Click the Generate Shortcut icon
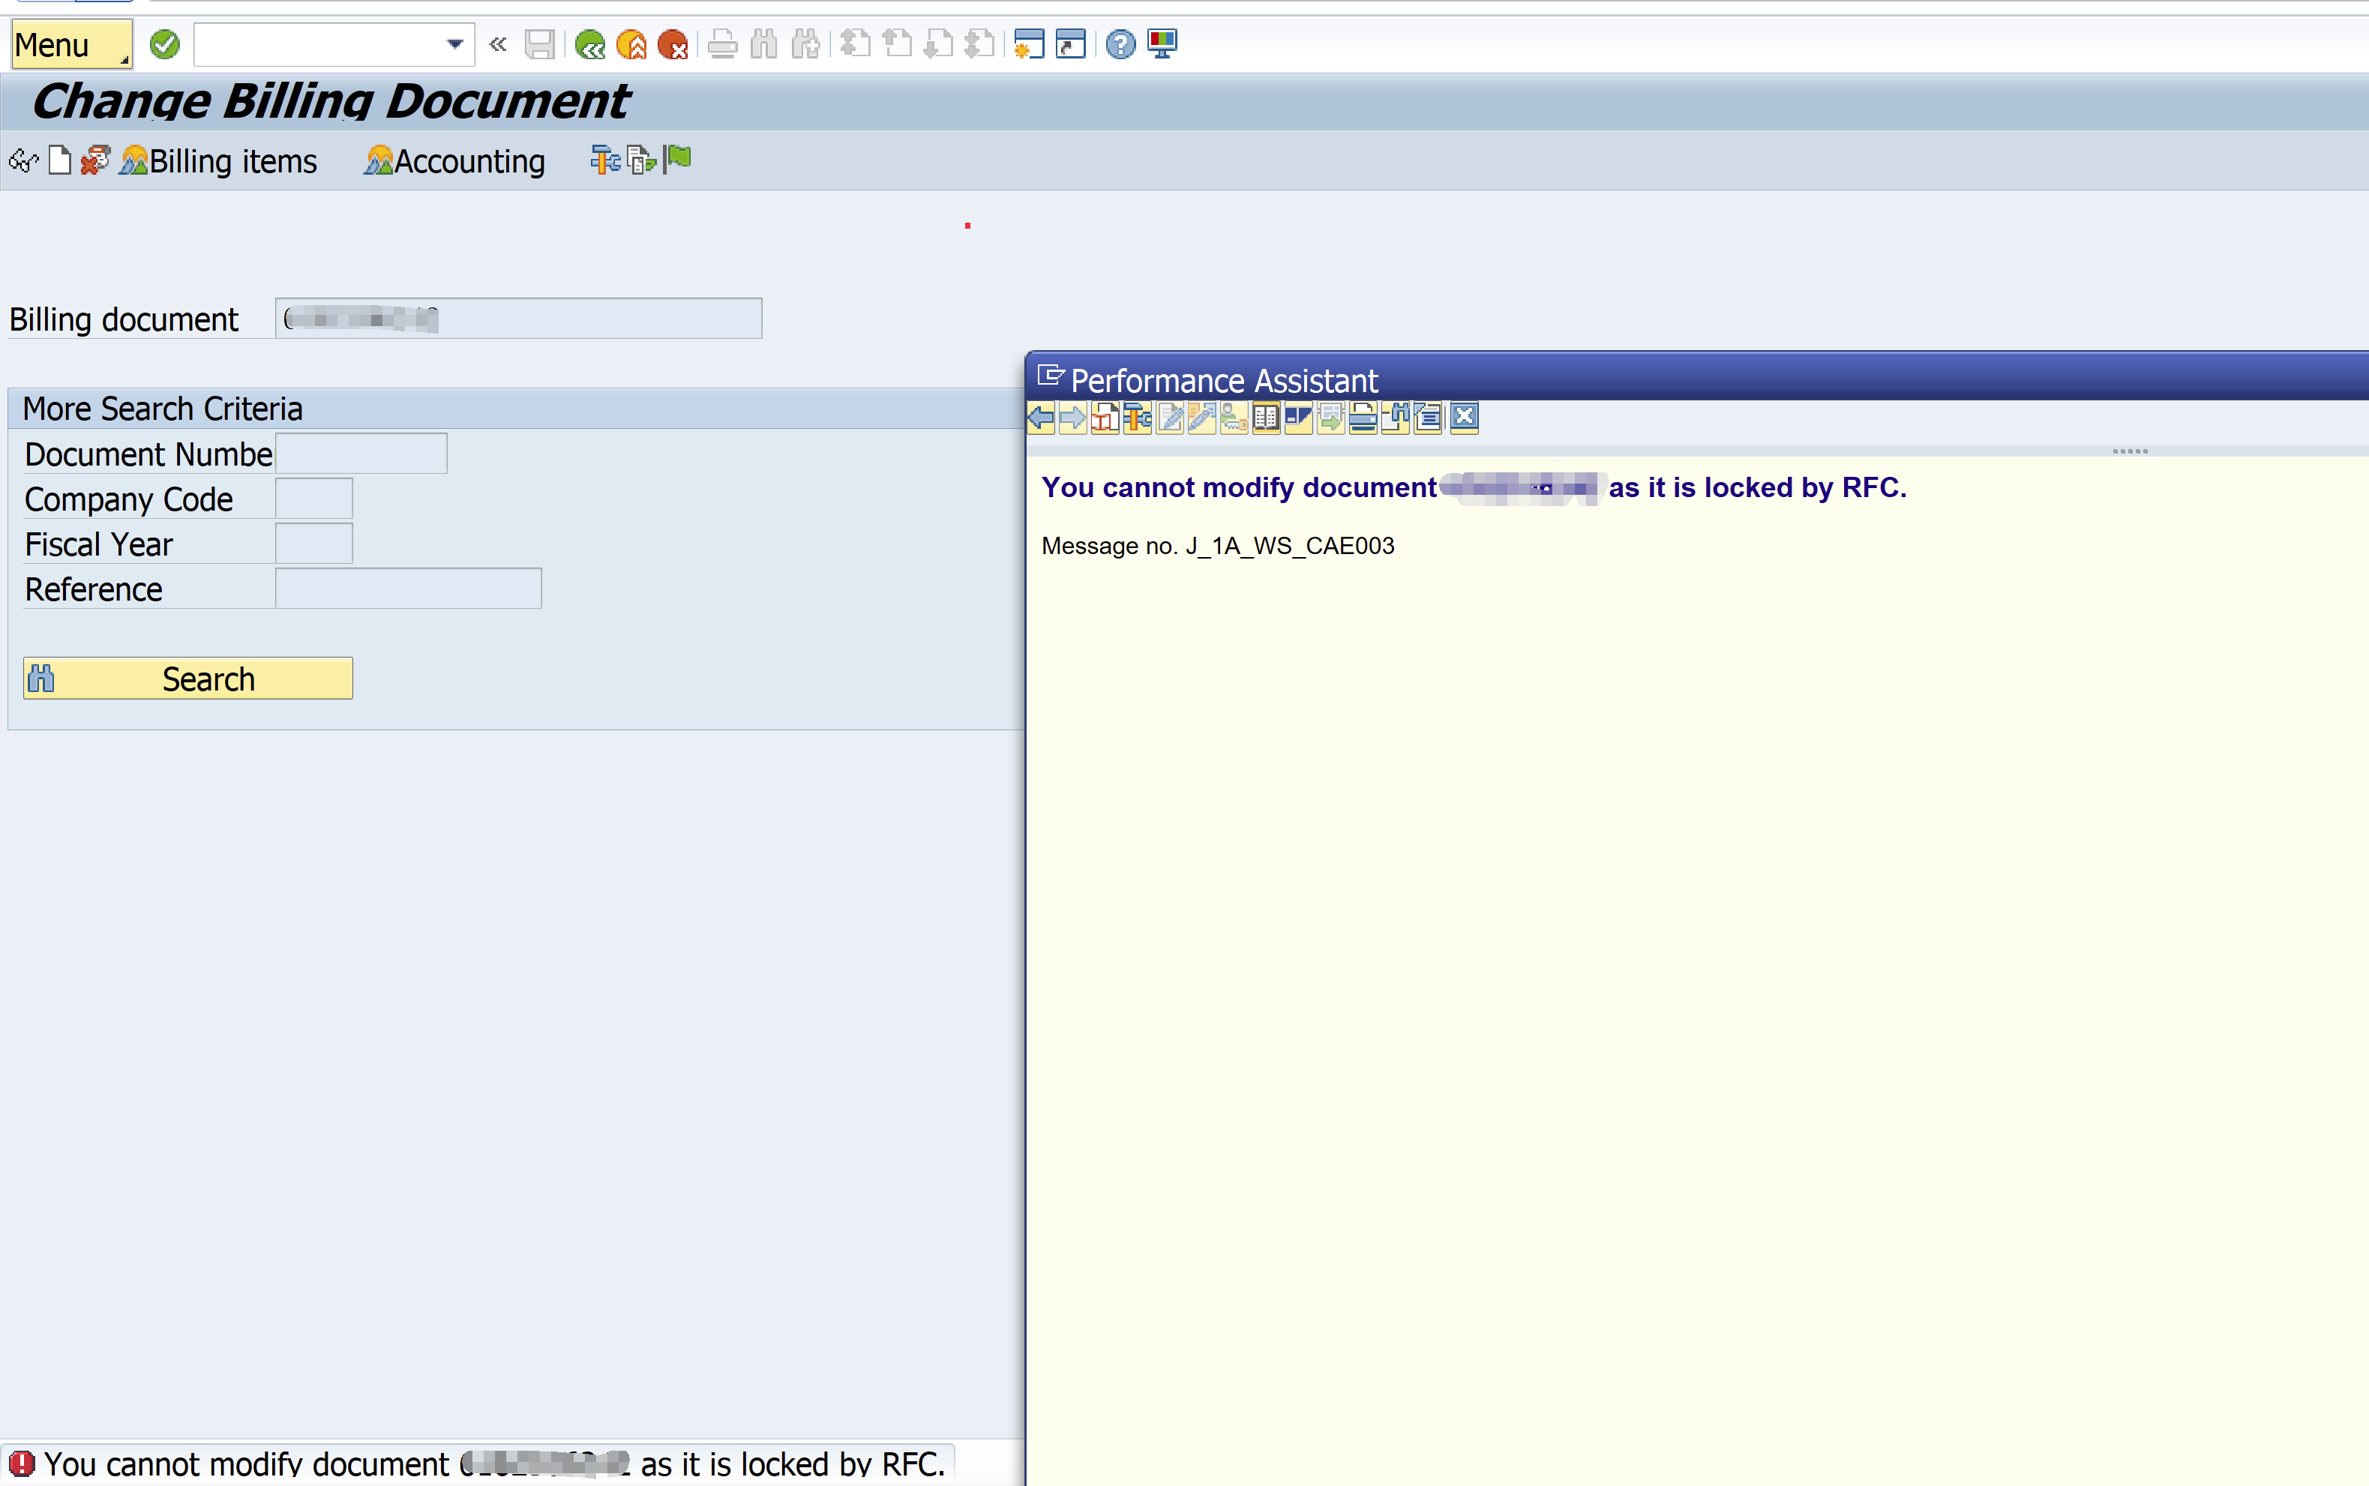 pyautogui.click(x=1070, y=44)
